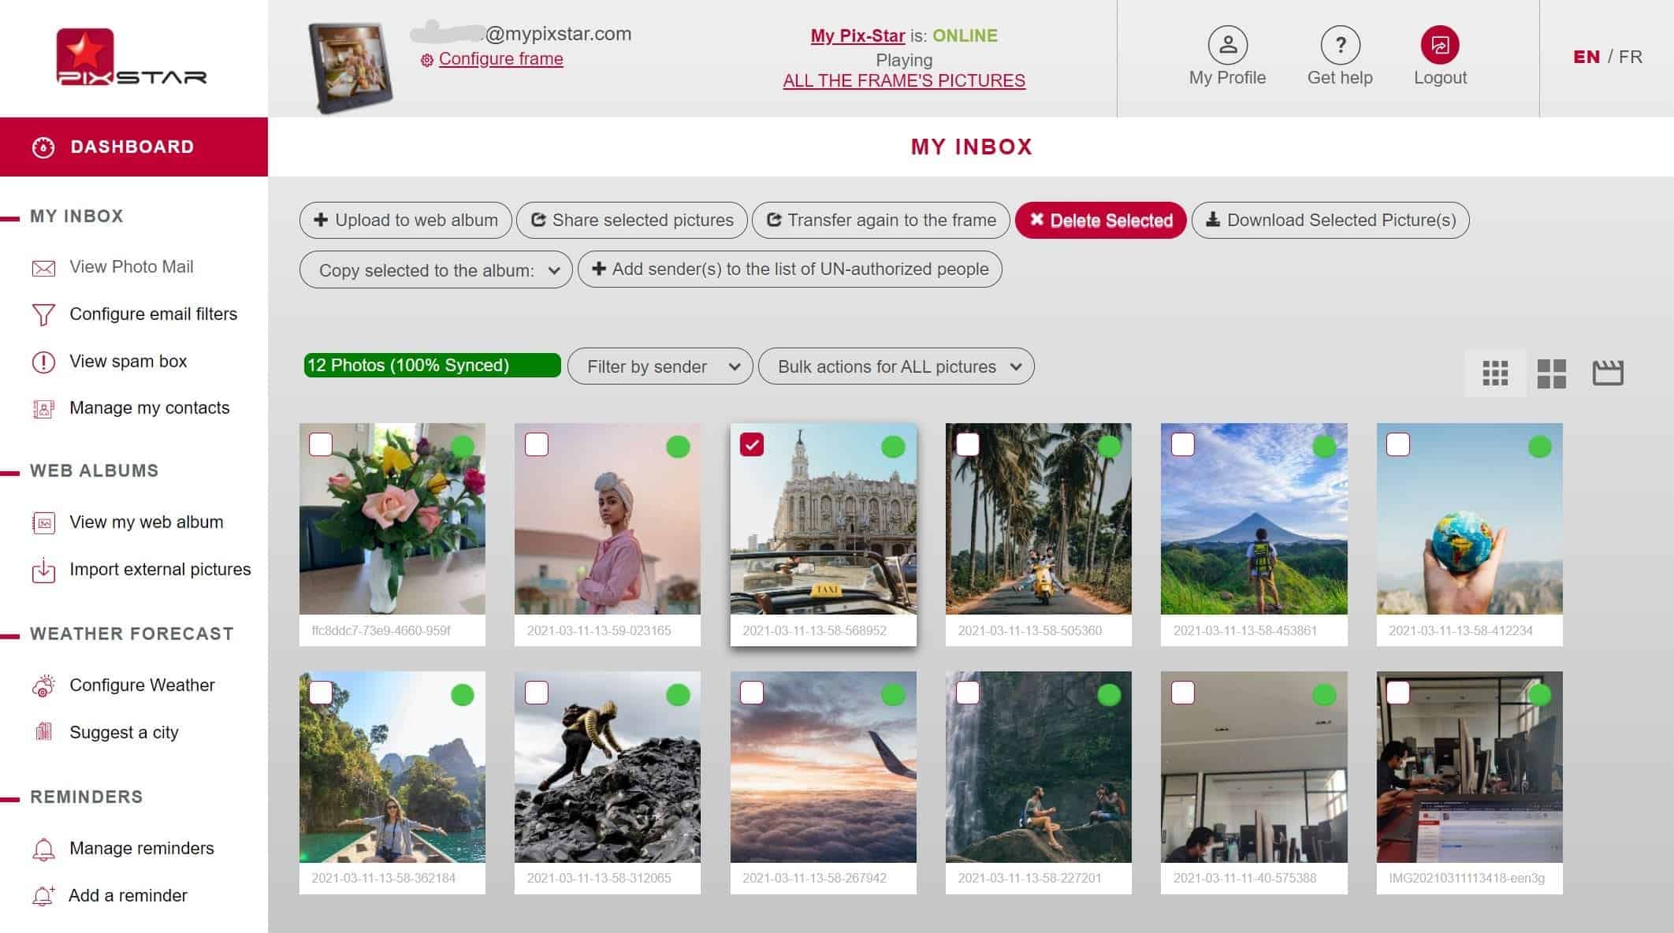Open the Configure email filters funnel icon
This screenshot has width=1674, height=933.
coord(42,314)
